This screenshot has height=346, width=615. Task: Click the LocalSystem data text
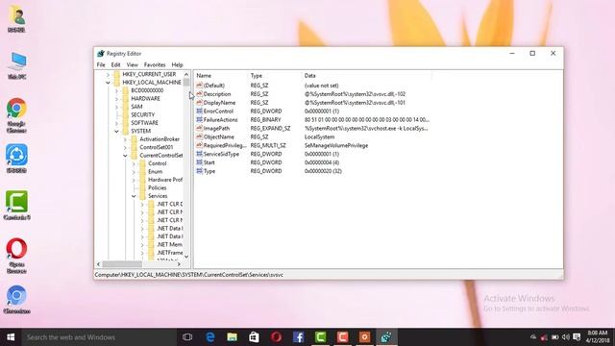(319, 136)
